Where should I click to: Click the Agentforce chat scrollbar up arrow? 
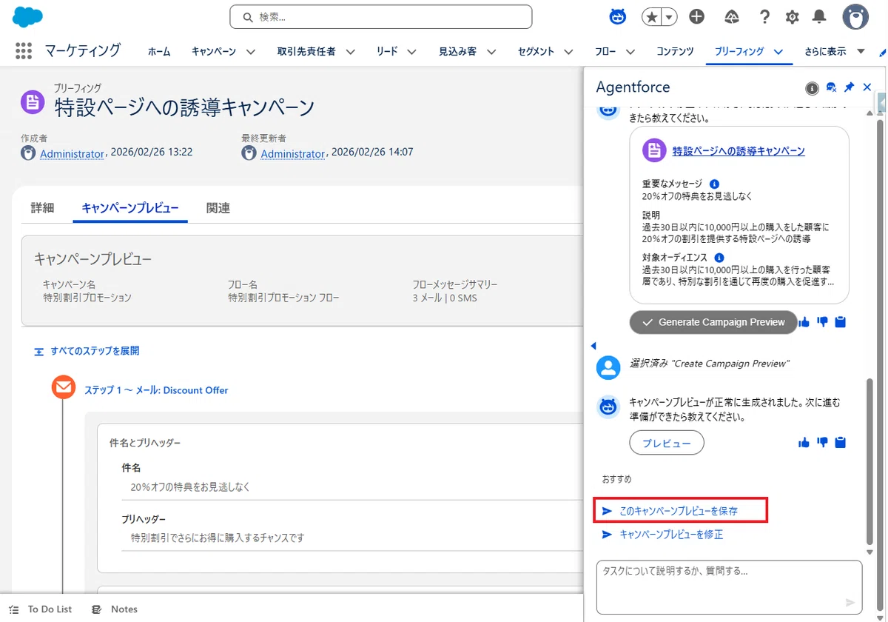point(871,113)
